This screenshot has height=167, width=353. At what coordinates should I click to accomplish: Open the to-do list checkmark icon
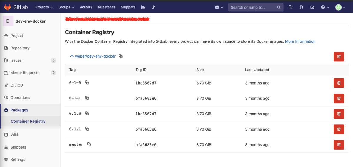point(312,7)
